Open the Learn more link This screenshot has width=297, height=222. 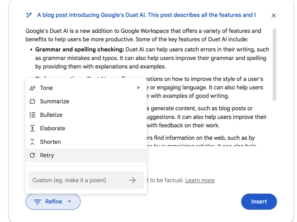coord(200,180)
